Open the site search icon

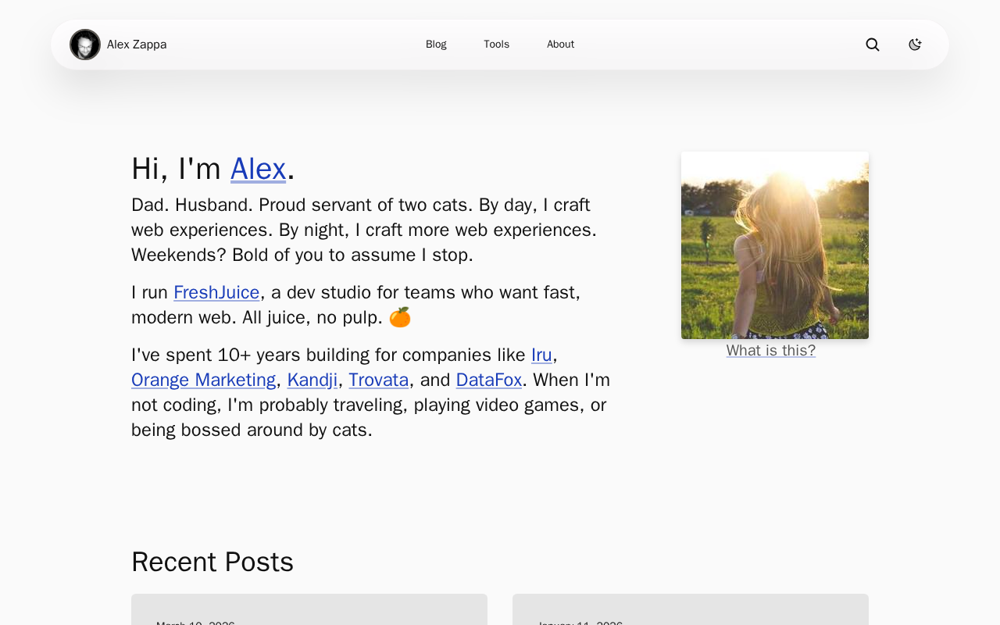(873, 45)
